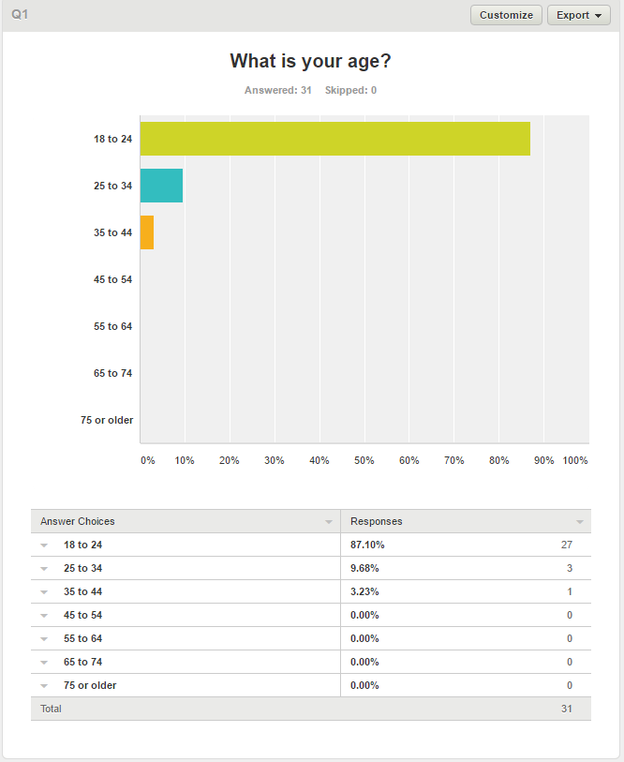Click the 1 response count link
Image resolution: width=624 pixels, height=762 pixels.
569,591
